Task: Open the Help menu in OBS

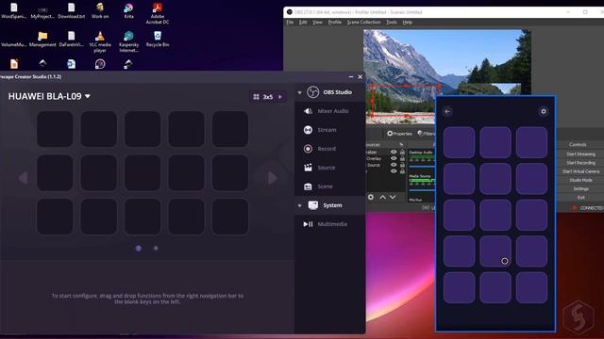Action: point(407,23)
